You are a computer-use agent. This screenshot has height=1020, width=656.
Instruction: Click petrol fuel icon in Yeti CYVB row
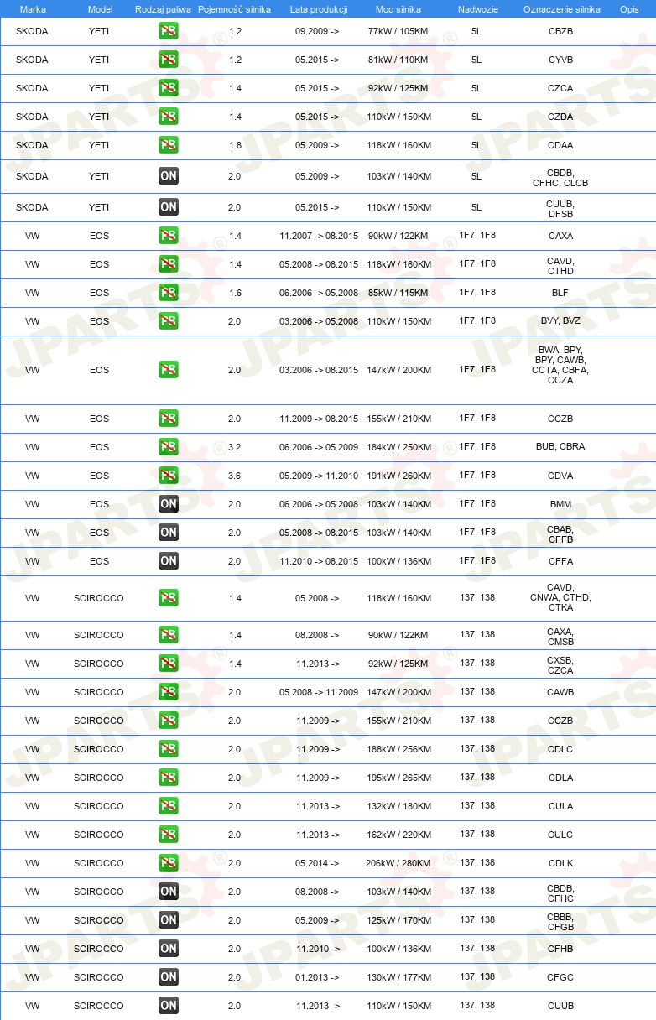(169, 60)
